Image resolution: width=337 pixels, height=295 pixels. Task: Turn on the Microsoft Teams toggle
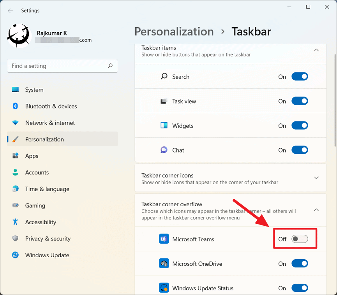(300, 239)
